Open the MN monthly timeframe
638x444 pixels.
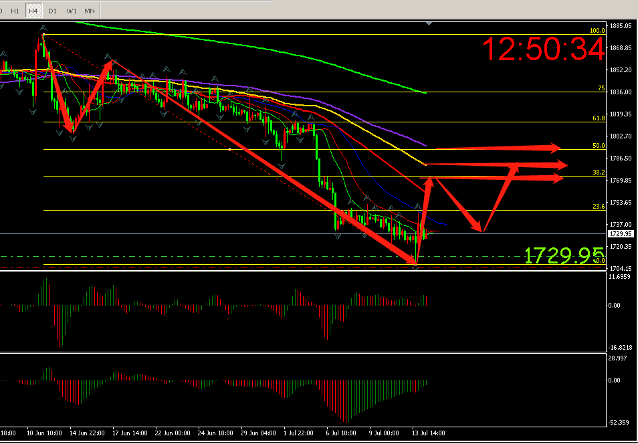tap(90, 11)
